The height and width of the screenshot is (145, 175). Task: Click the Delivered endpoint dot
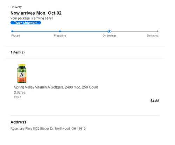click(157, 31)
